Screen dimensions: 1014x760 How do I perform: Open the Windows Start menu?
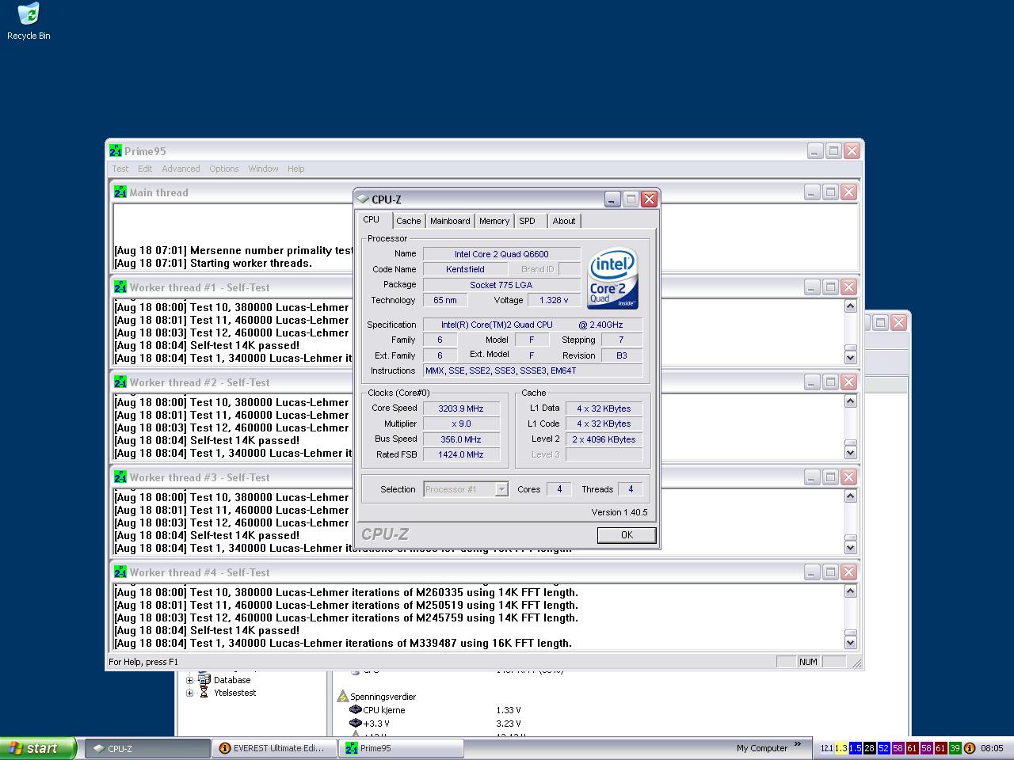[x=38, y=748]
